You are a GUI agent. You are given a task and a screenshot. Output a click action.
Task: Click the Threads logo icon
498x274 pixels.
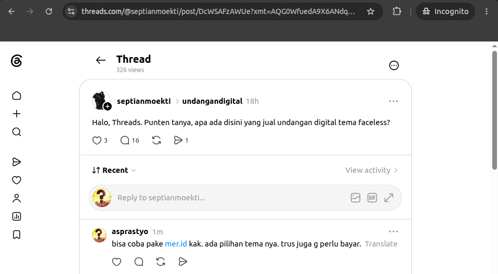[17, 61]
